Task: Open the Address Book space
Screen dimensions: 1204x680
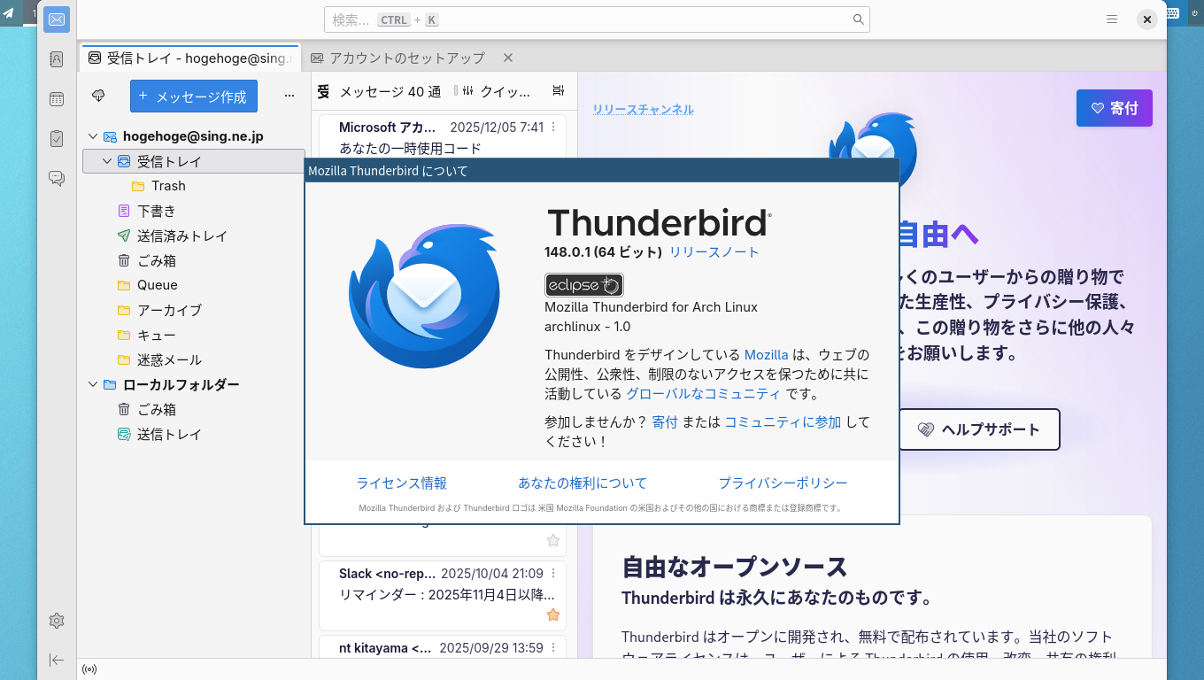Action: 57,59
